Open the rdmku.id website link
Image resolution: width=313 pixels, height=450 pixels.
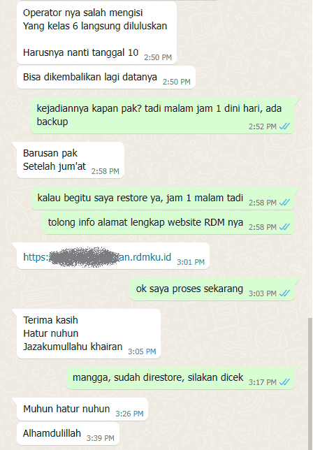tap(97, 257)
